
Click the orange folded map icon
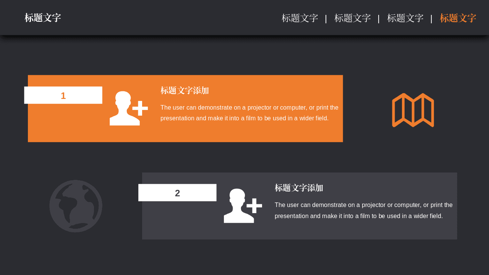coord(413,110)
